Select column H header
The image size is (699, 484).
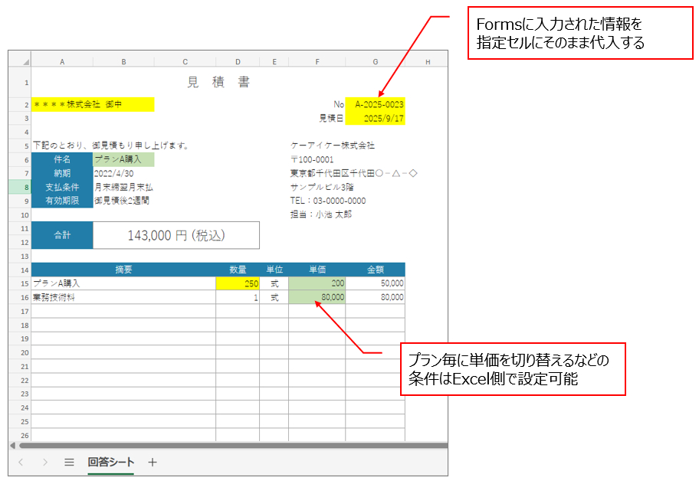click(x=427, y=62)
